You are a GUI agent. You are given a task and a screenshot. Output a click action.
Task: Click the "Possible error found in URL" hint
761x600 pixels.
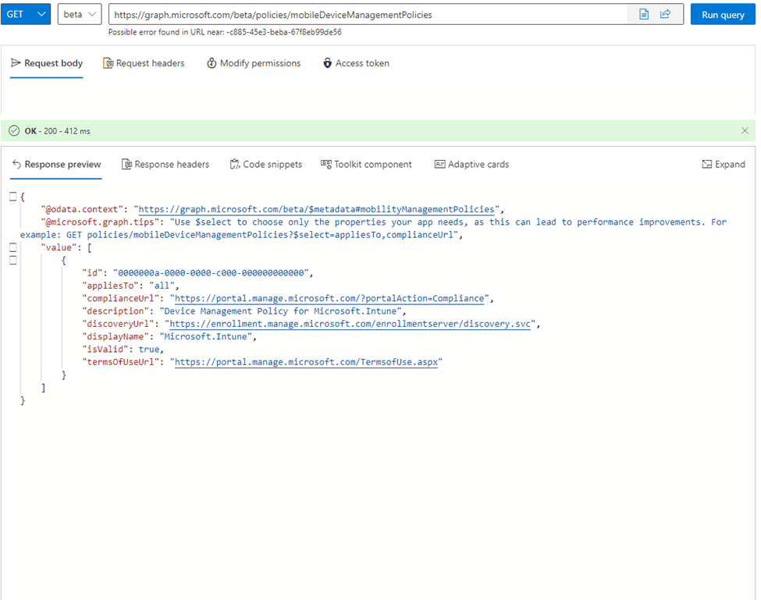pos(225,32)
